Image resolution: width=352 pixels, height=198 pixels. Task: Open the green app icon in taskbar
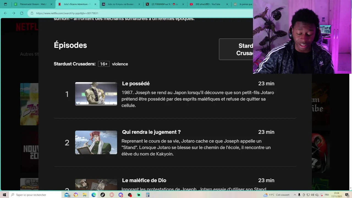pyautogui.click(x=139, y=195)
